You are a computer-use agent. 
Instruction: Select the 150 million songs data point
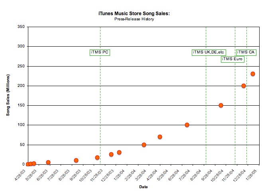[221, 105]
